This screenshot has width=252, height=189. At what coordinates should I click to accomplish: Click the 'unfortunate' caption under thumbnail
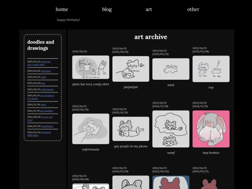[x=91, y=149]
